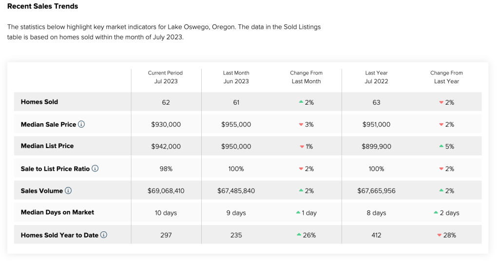Click the green arrow beside 5% for Median List Price
Screen dimensions: 499x261
(441, 146)
